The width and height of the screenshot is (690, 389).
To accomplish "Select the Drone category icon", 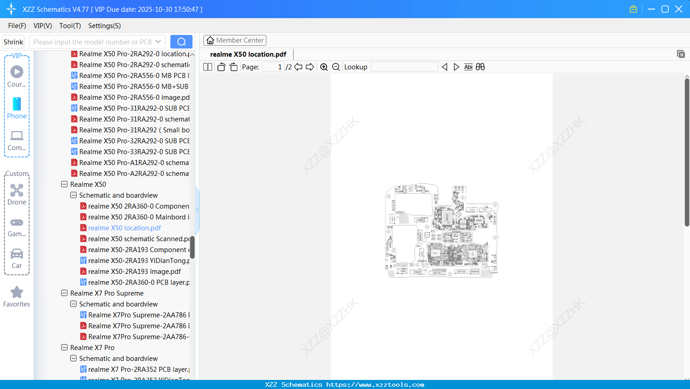I will point(17,194).
